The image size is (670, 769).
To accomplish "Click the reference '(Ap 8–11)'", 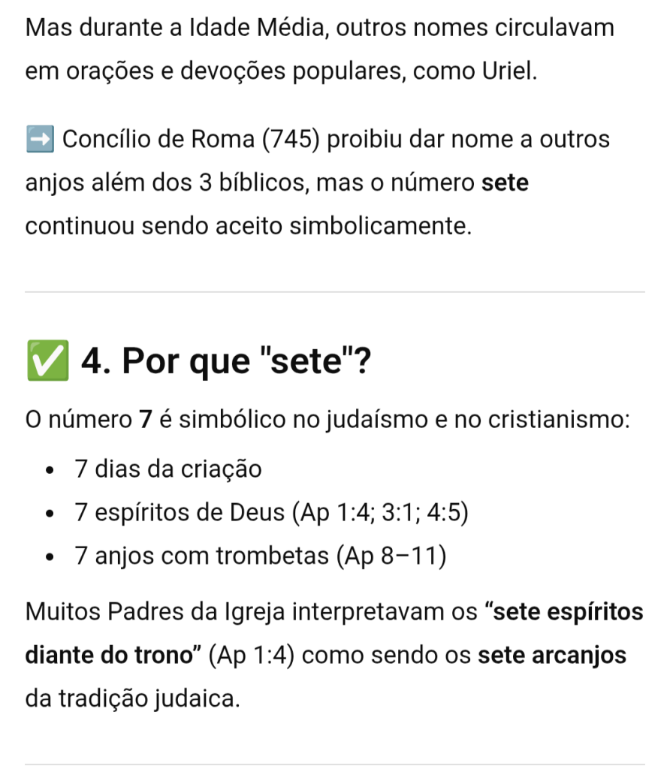I will 391,556.
